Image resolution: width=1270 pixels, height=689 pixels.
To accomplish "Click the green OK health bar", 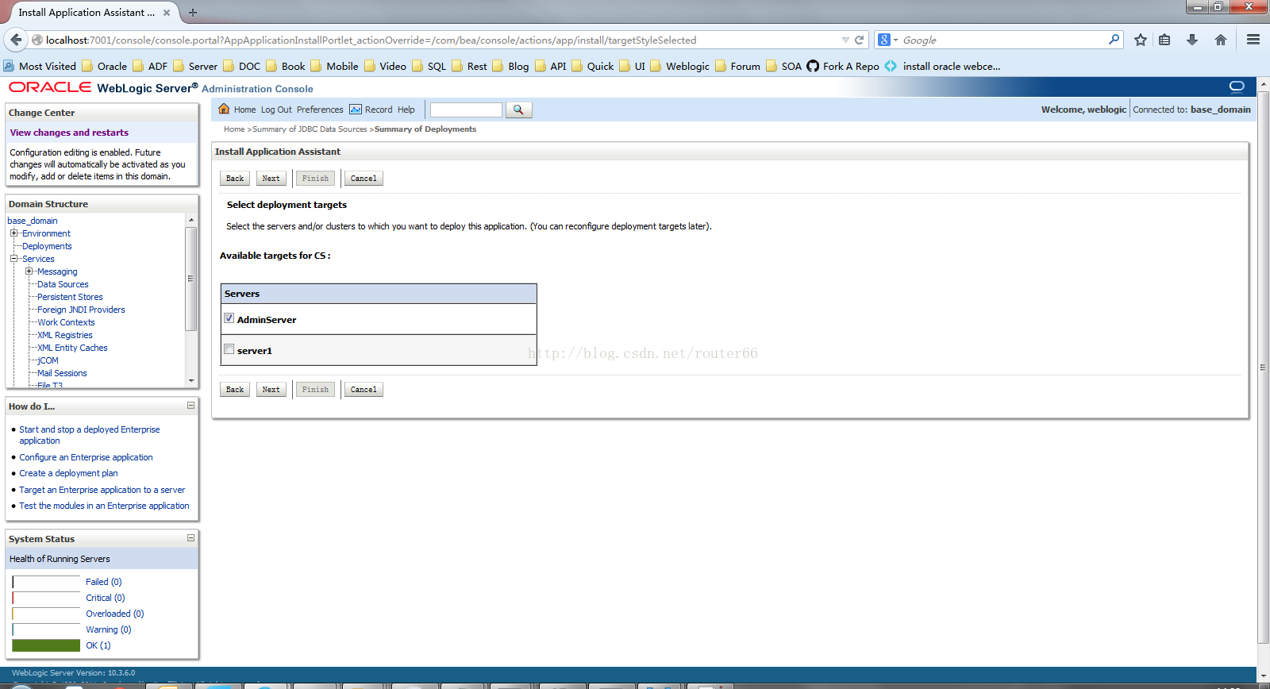I will [46, 645].
